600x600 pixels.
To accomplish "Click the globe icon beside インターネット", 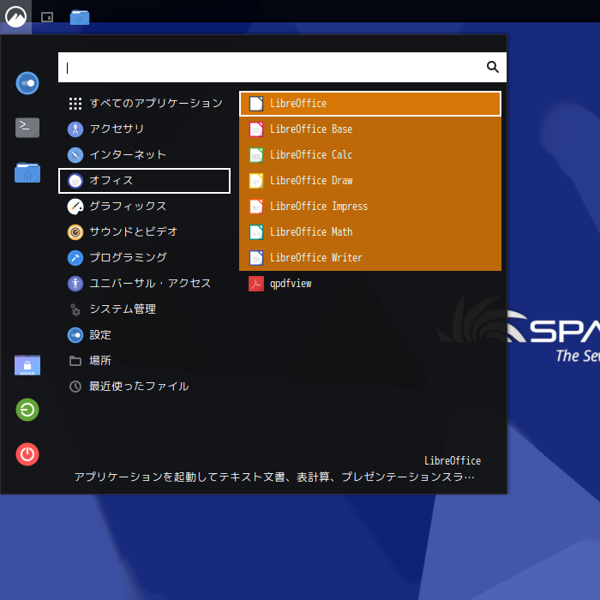I will pos(75,155).
